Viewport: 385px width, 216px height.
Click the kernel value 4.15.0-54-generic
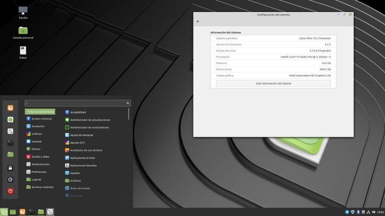click(320, 51)
